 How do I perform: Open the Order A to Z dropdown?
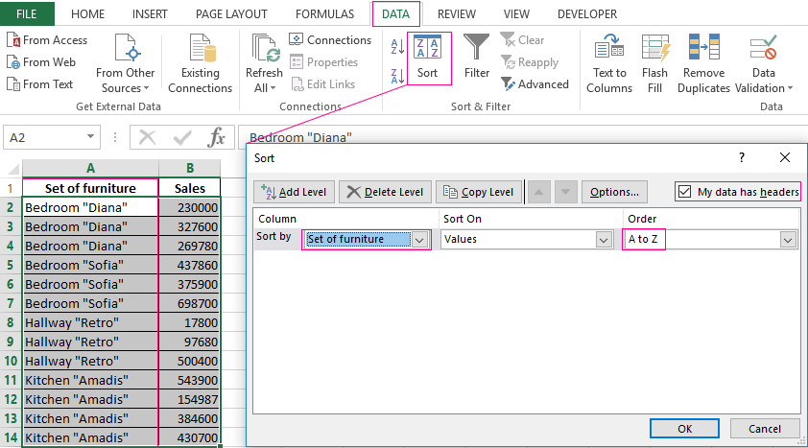788,240
